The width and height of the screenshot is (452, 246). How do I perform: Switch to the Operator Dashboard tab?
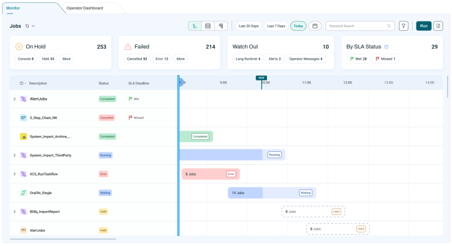click(85, 8)
